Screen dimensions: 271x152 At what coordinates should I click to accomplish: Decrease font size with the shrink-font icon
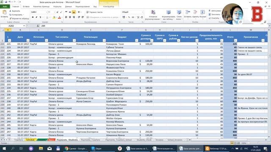61,12
